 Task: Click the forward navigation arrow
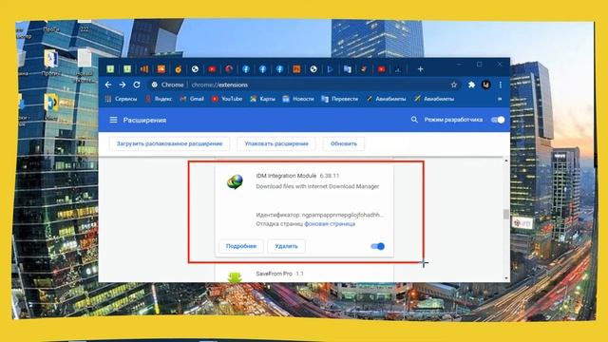[x=123, y=85]
